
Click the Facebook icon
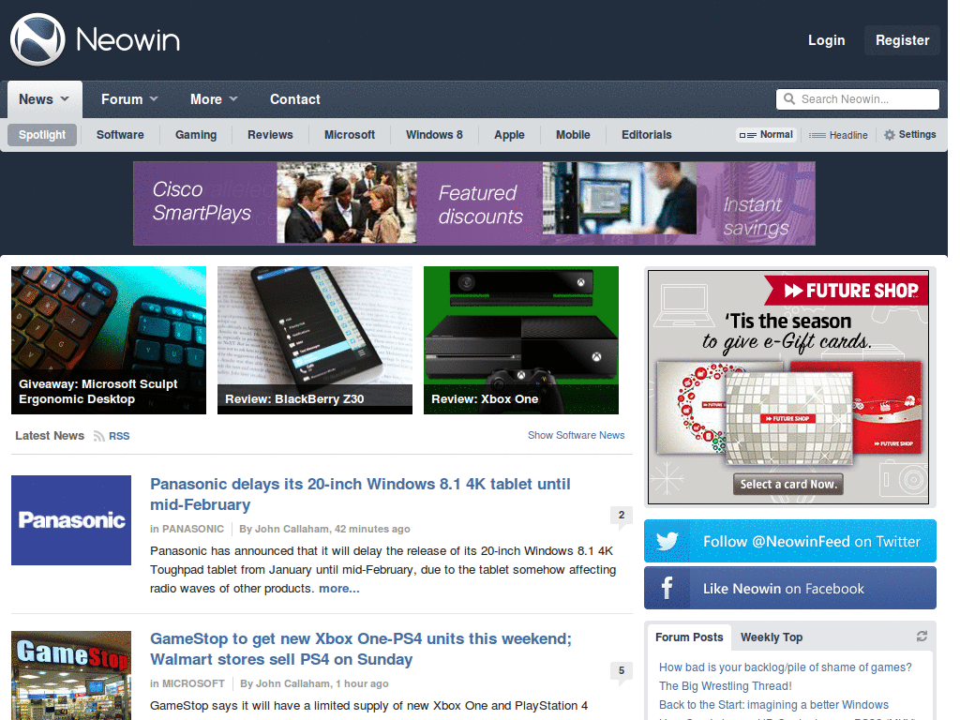click(667, 588)
